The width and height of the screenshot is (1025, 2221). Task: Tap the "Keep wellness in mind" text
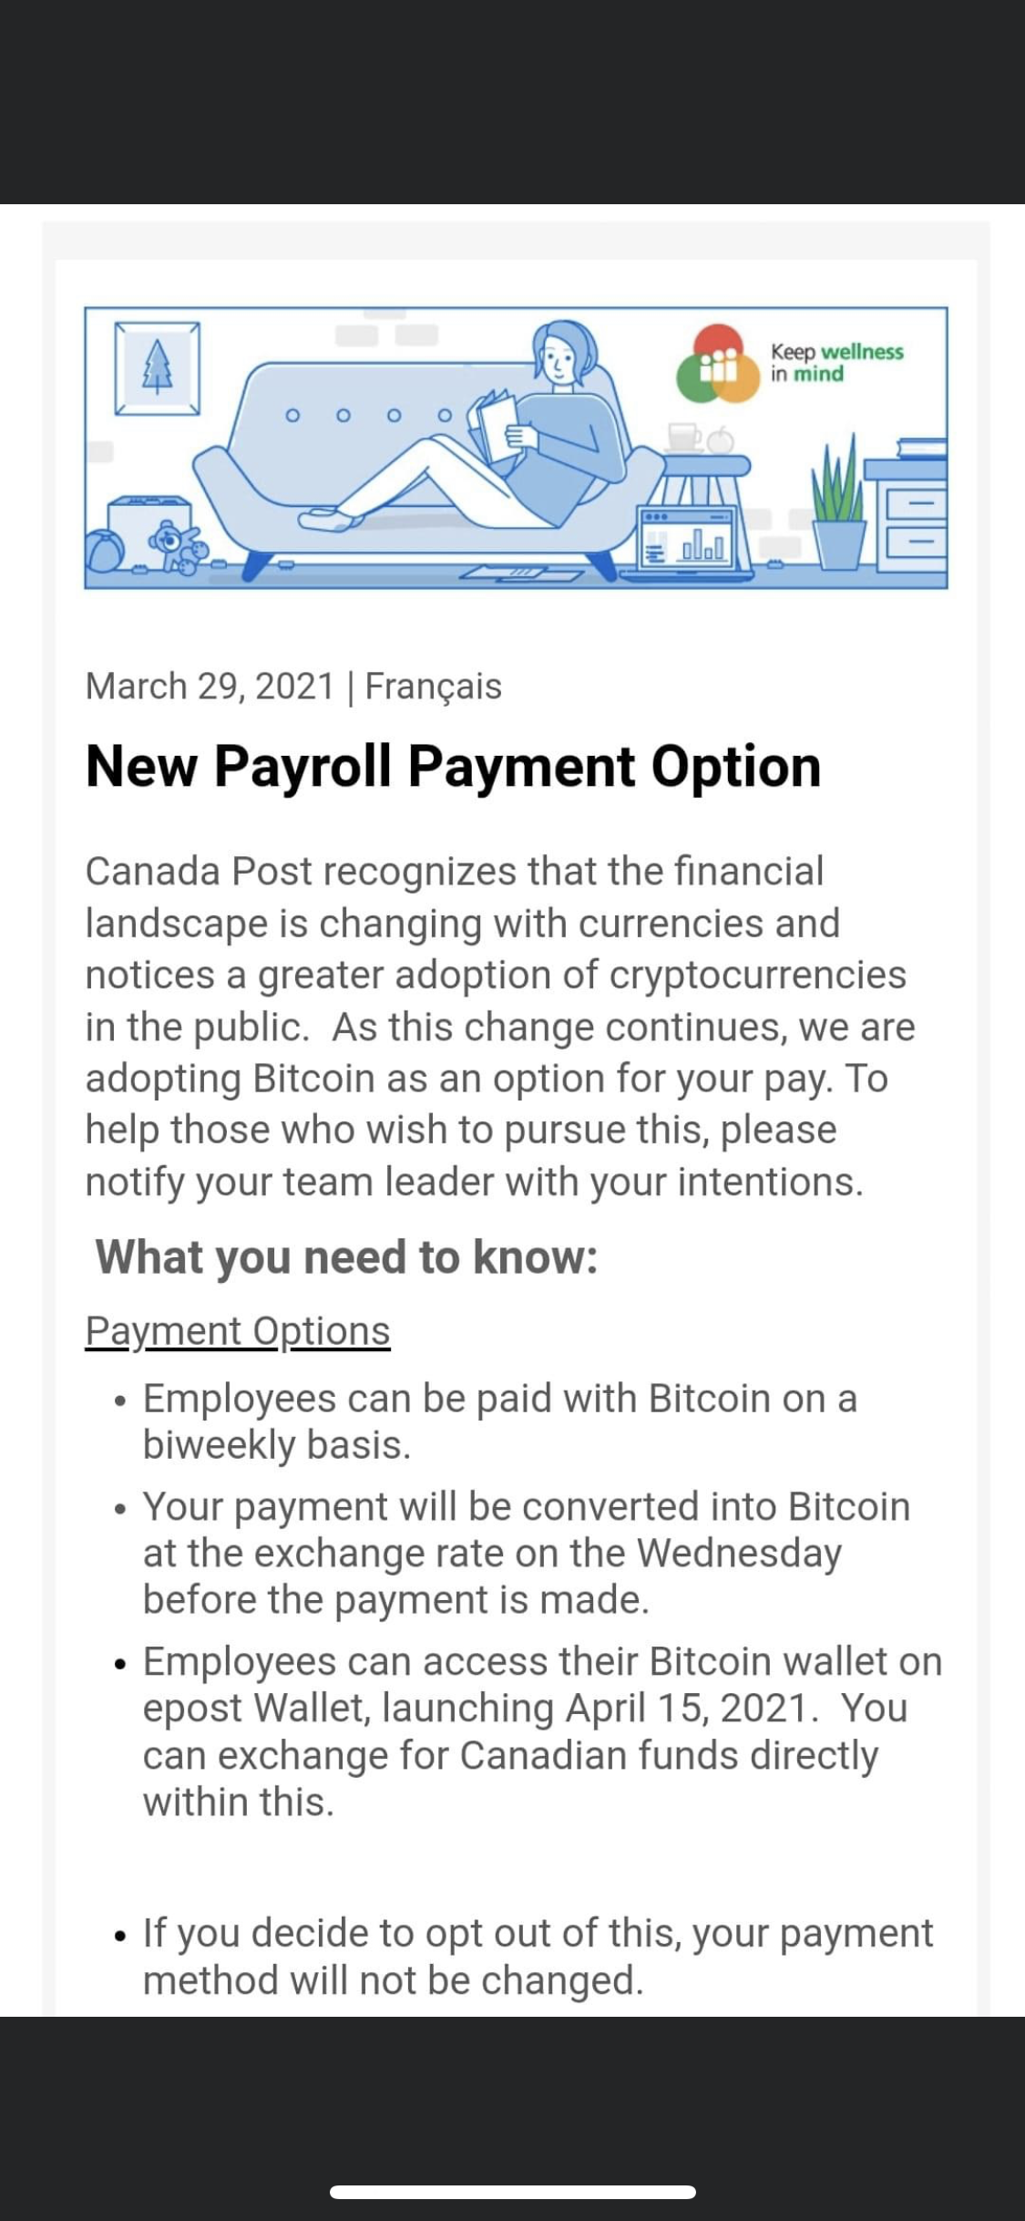point(836,363)
